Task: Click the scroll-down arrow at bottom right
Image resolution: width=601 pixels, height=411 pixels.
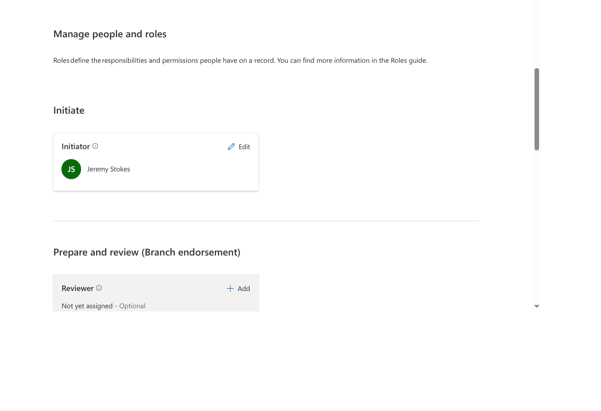Action: click(x=537, y=306)
